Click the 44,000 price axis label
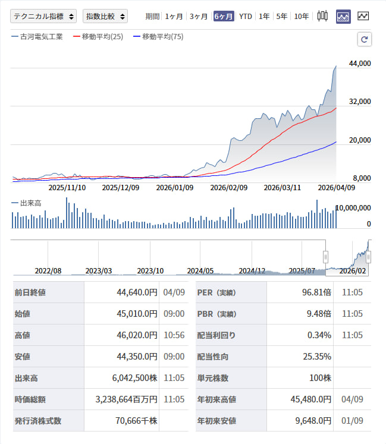The width and height of the screenshot is (386, 444). point(360,64)
